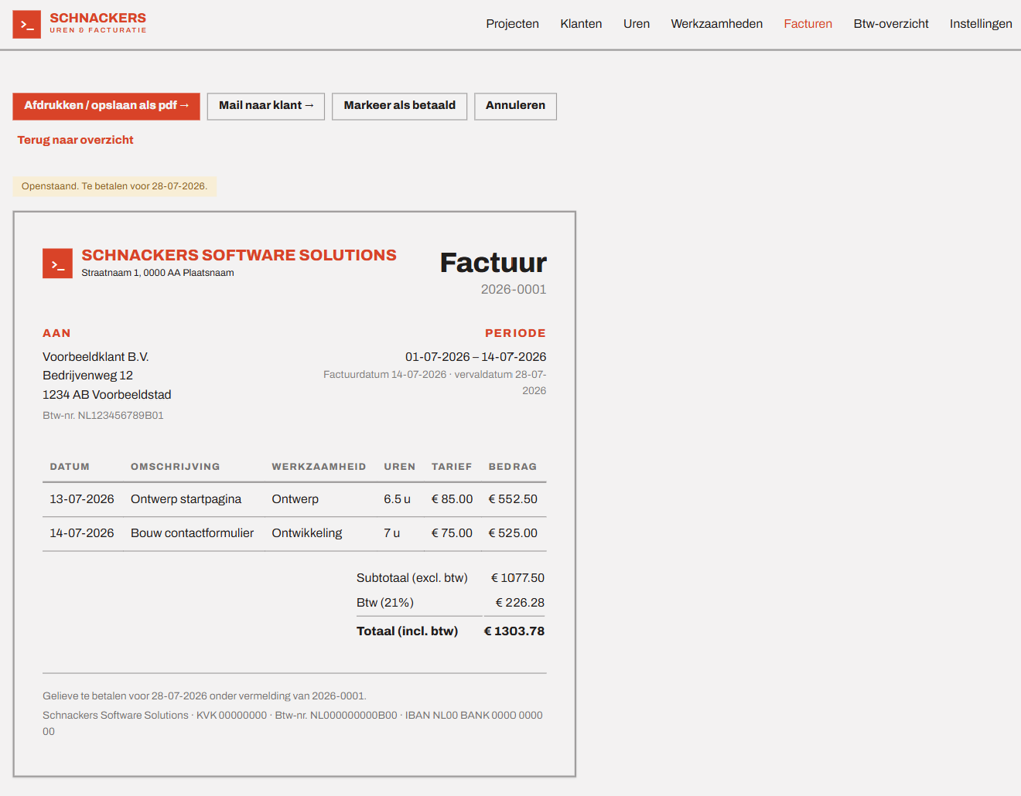
Task: Click date cell 14-07-2026 in table
Action: click(82, 533)
